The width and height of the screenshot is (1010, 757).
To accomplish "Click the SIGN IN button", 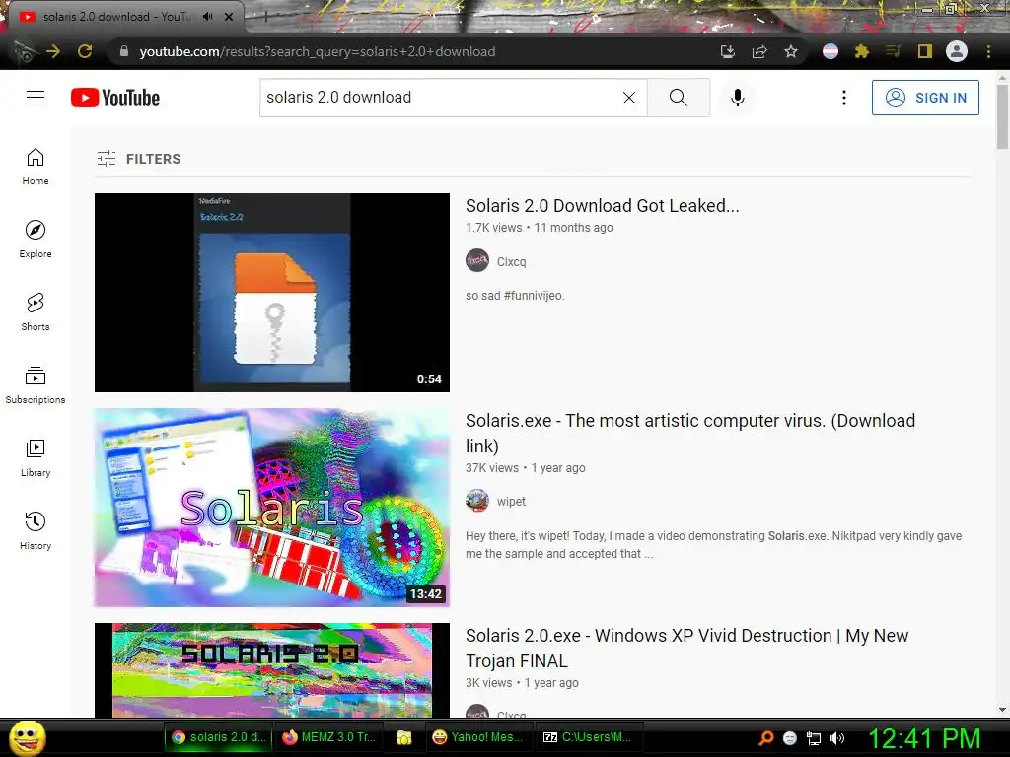I will click(925, 98).
